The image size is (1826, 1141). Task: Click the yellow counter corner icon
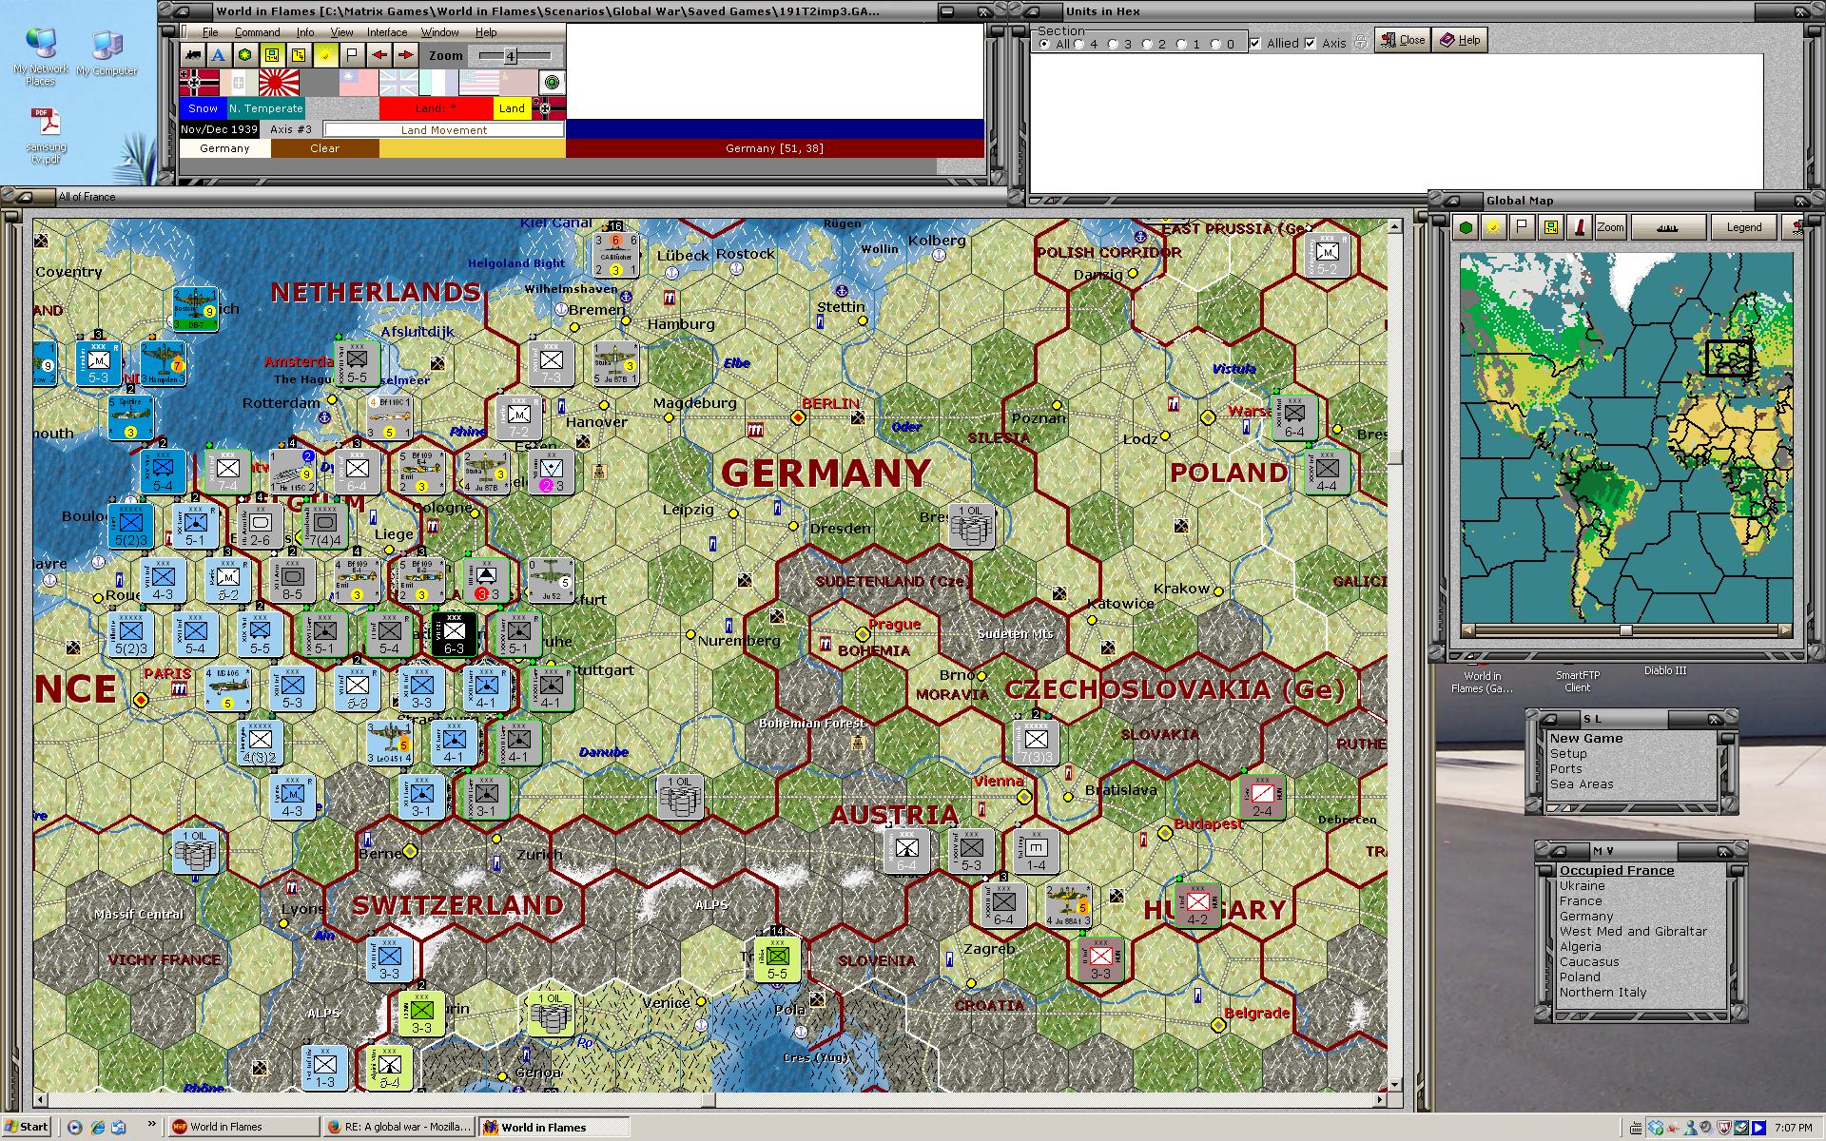tap(299, 55)
